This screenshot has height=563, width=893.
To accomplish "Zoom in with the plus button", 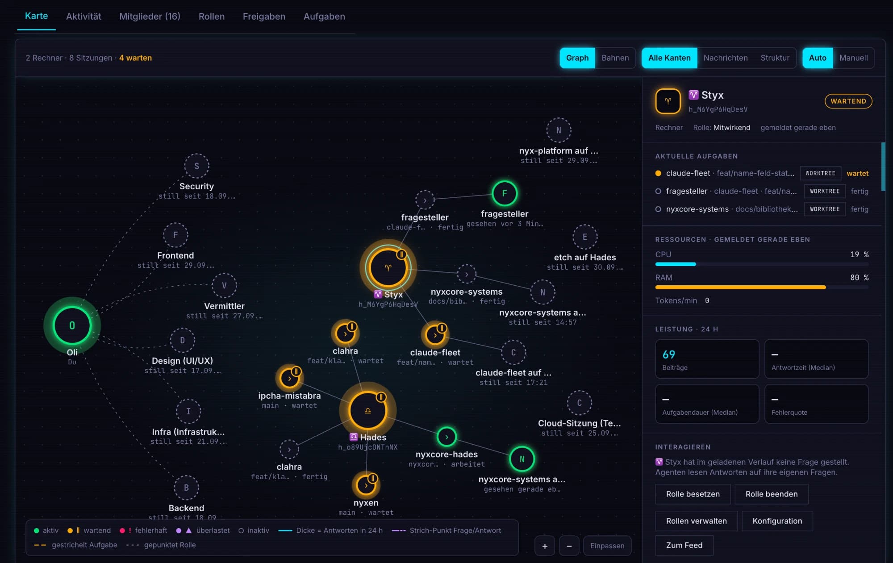I will pyautogui.click(x=545, y=546).
